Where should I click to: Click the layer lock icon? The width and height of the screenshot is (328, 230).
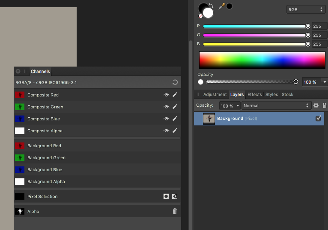click(325, 105)
